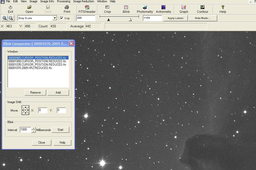Open the Image Reduction menu
Viewport: 256px width, 170px height.
coord(83,1)
